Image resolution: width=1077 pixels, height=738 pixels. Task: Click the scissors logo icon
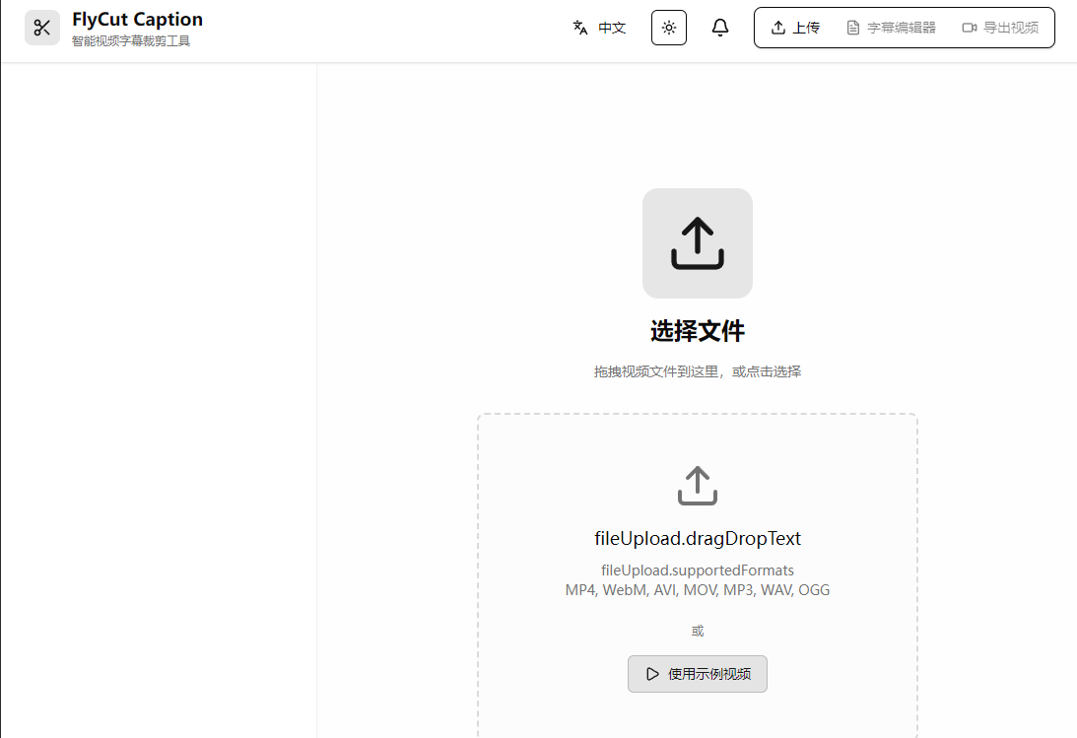pyautogui.click(x=42, y=28)
